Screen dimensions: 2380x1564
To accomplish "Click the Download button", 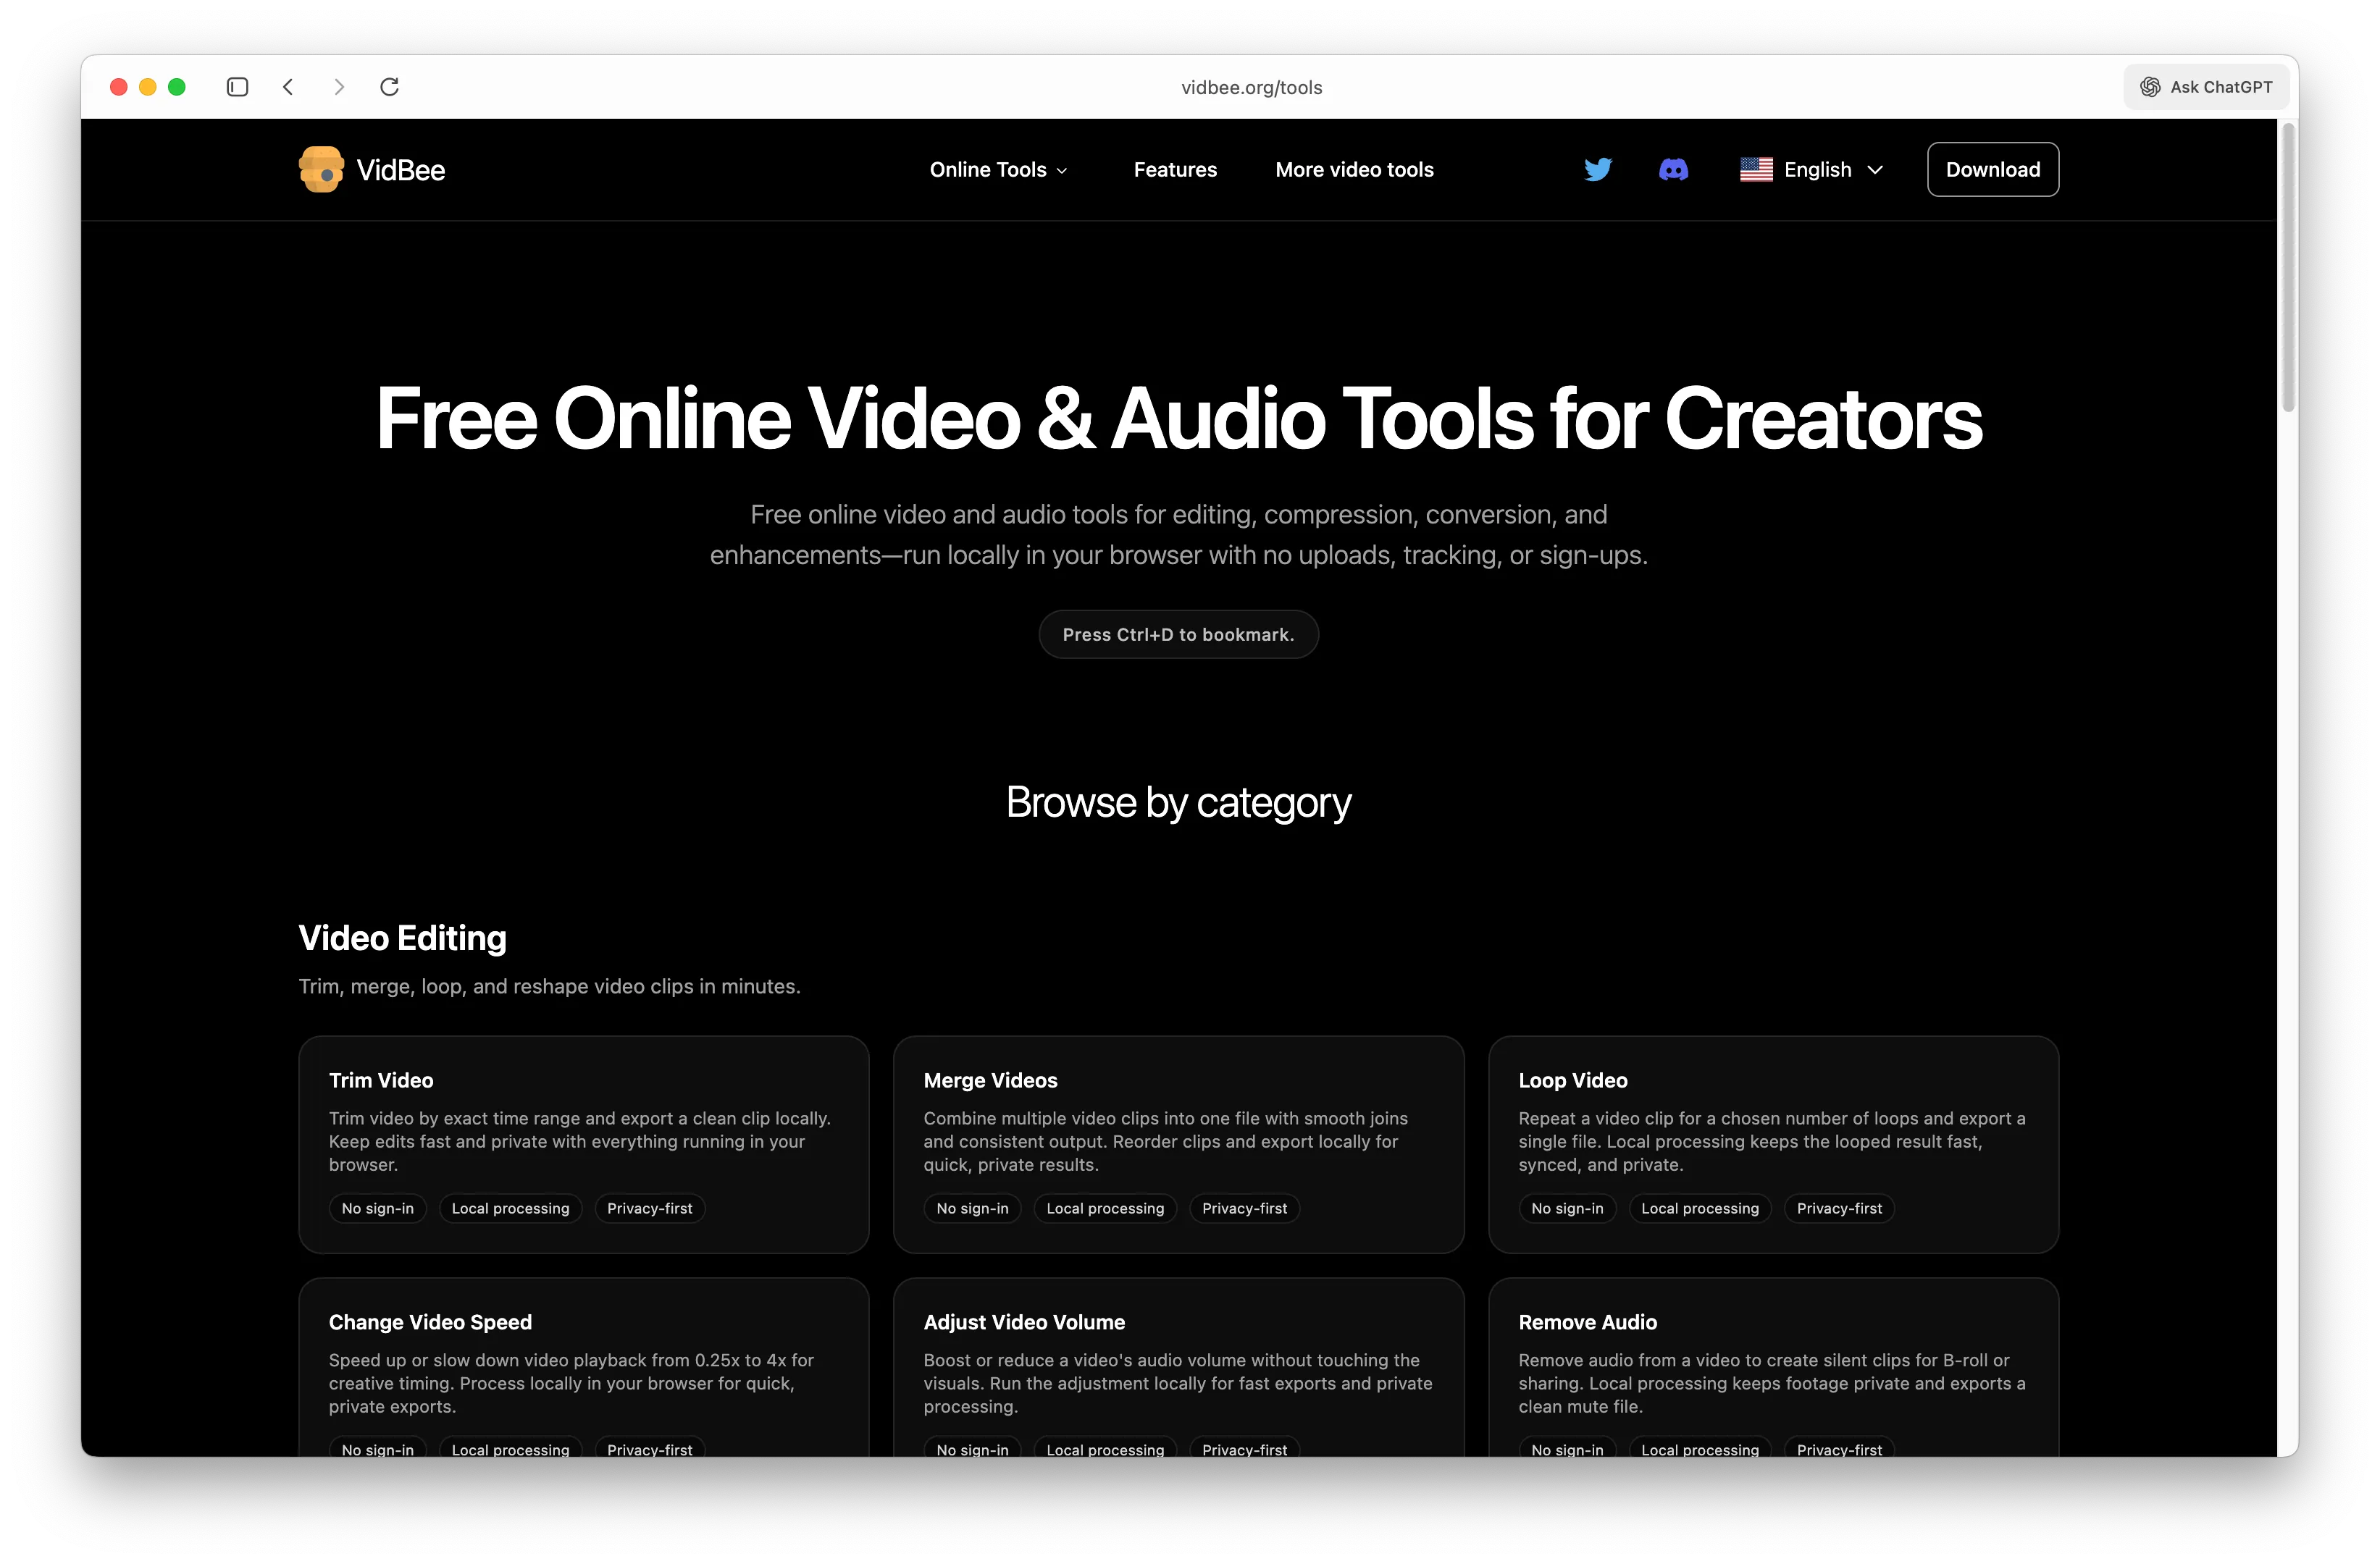I will pos(1992,169).
